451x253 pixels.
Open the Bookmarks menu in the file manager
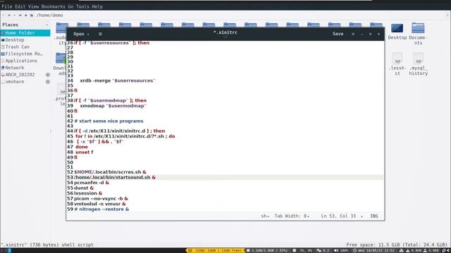coord(54,6)
